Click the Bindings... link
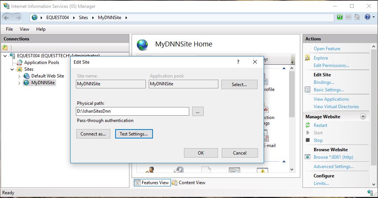Viewport: 378px width, 198px height. (324, 82)
